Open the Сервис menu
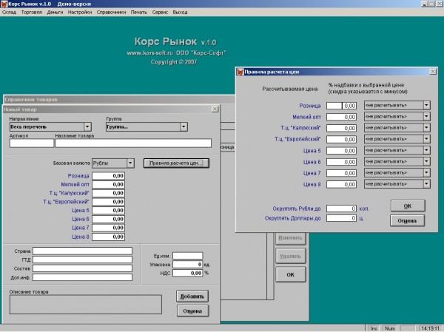The width and height of the screenshot is (444, 332). pyautogui.click(x=158, y=13)
